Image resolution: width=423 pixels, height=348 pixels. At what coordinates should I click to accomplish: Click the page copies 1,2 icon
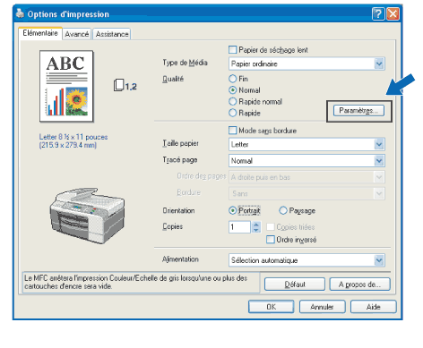[x=125, y=86]
